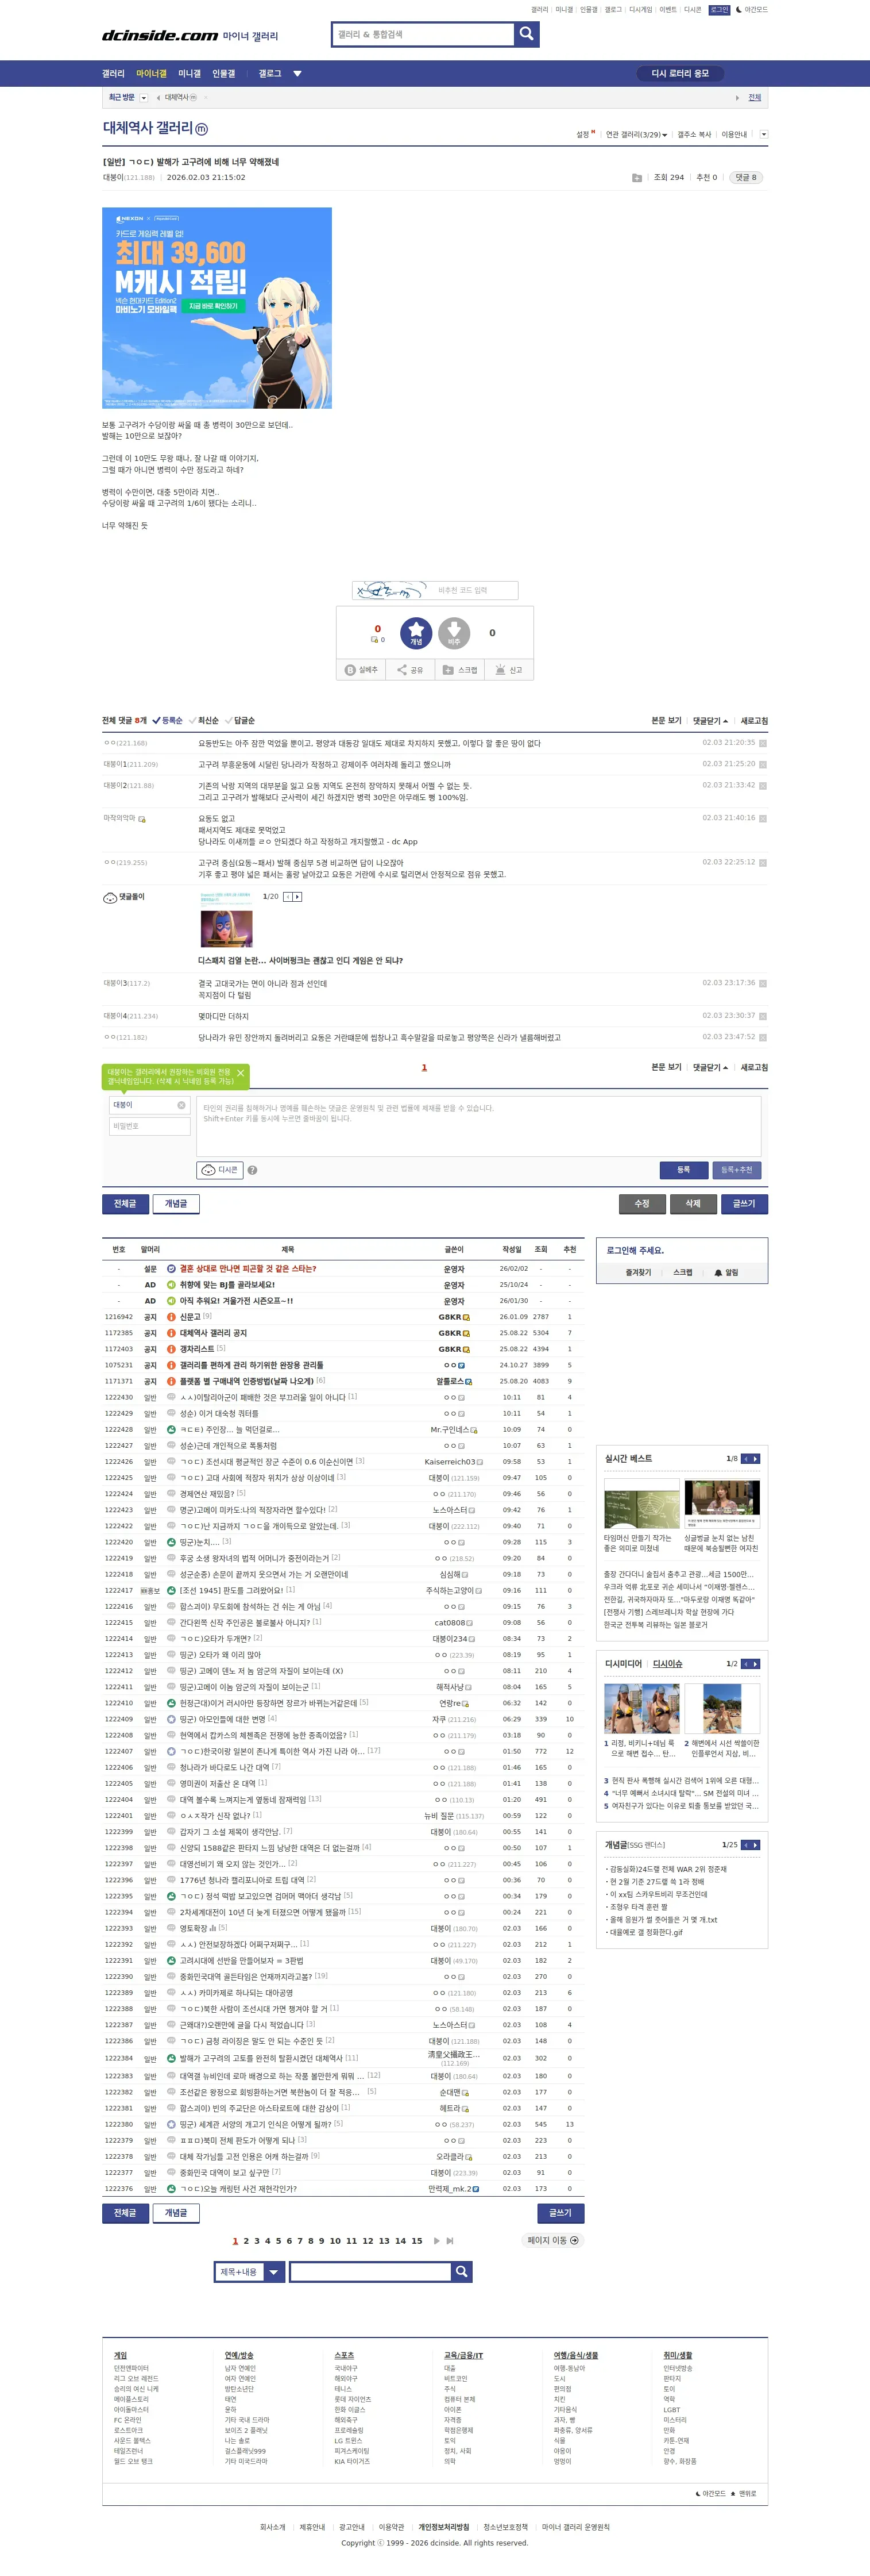Viewport: 870px width, 2576px height.
Task: Open 알림 bell notifications in login box
Action: pos(726,1273)
